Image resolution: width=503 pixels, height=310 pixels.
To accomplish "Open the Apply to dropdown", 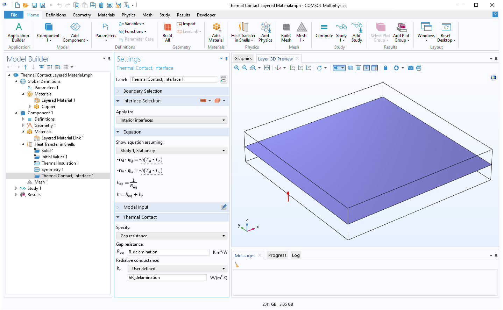I will pos(171,120).
